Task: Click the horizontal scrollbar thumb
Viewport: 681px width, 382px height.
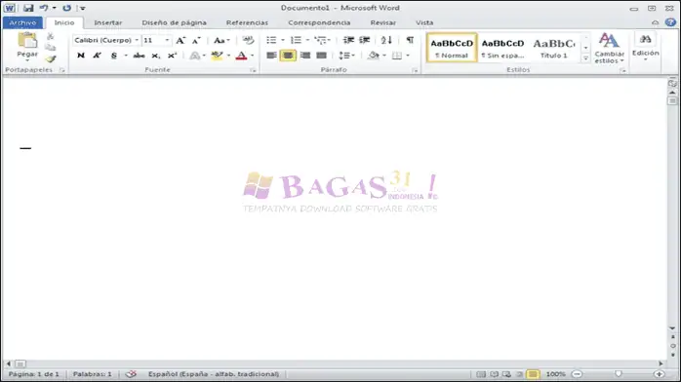Action: tap(20, 363)
